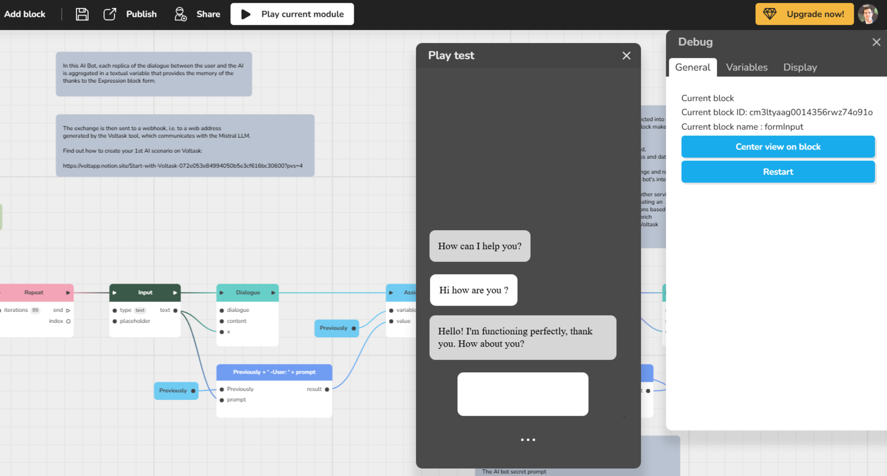Click 'Current block name : formInput' text
Screen dimensions: 887x476
point(742,127)
